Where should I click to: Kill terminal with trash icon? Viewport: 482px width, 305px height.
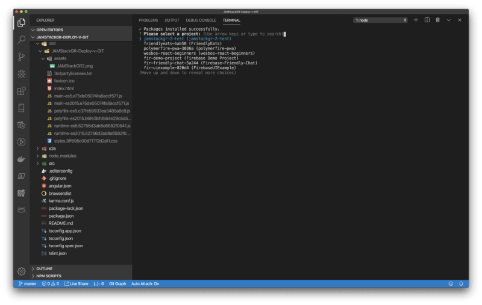click(x=438, y=20)
